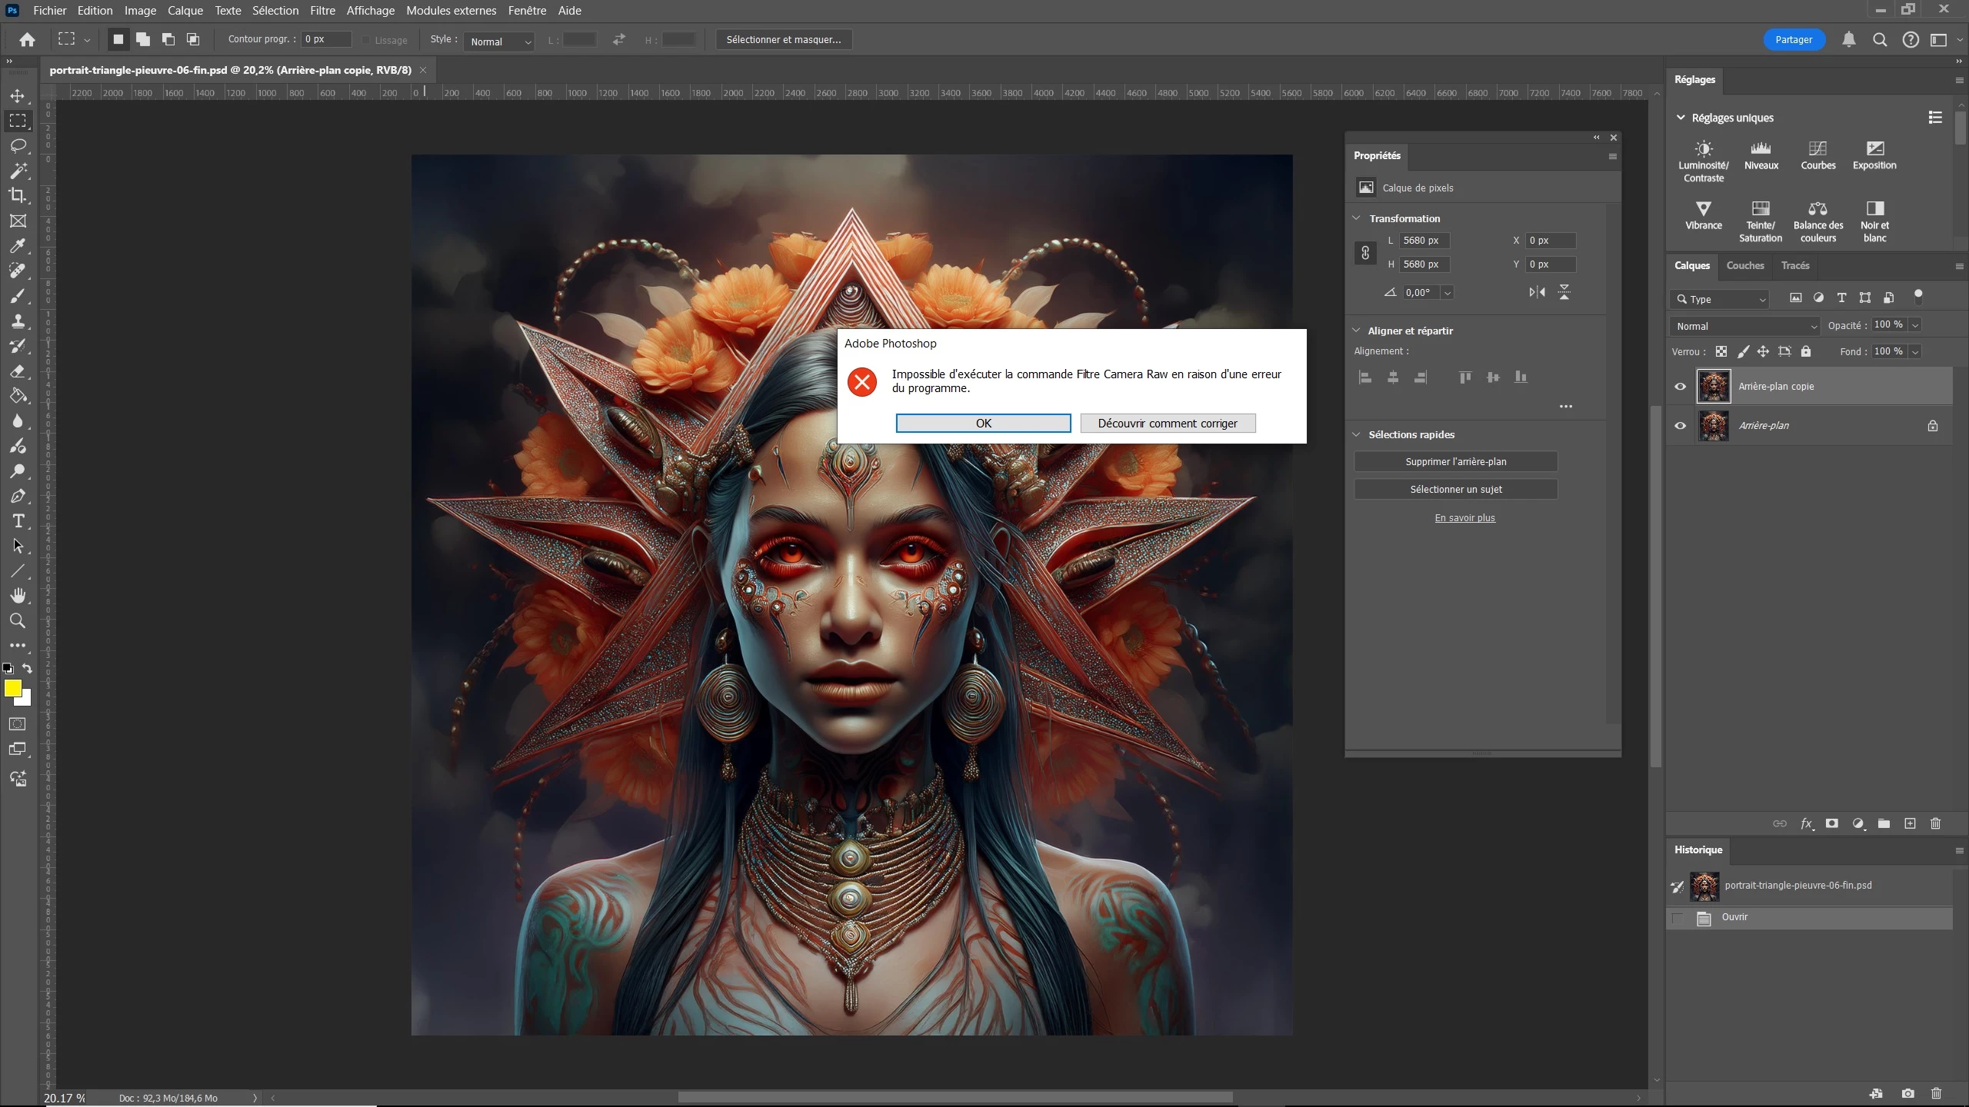This screenshot has height=1107, width=1969.
Task: Toggle linked width and height proportions
Action: point(1365,252)
